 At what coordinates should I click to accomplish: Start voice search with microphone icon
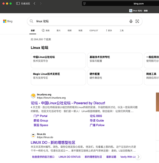131,21
